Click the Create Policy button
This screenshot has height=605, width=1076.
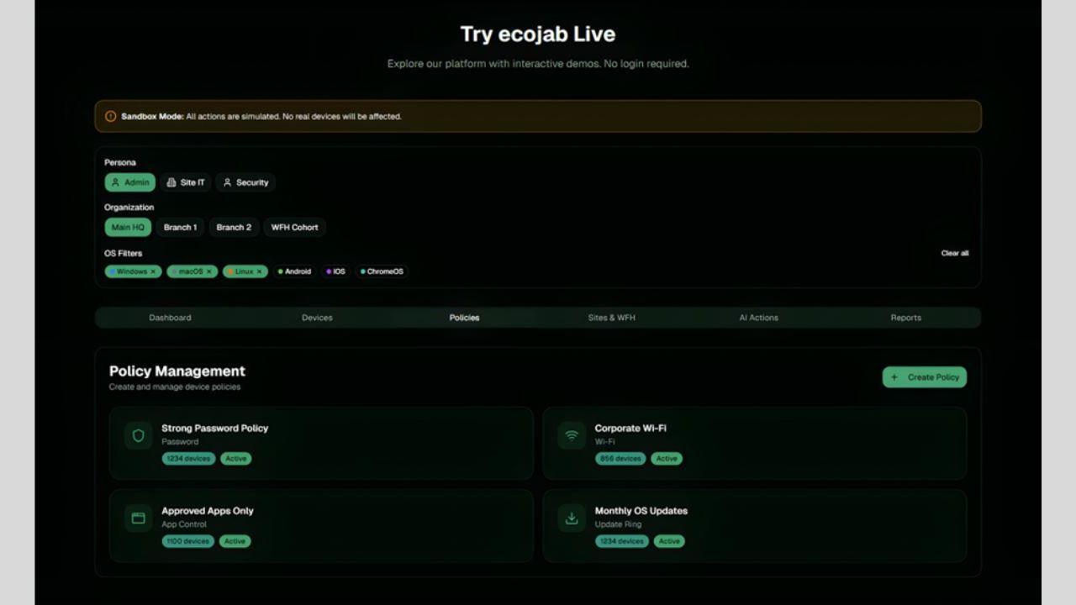(925, 377)
